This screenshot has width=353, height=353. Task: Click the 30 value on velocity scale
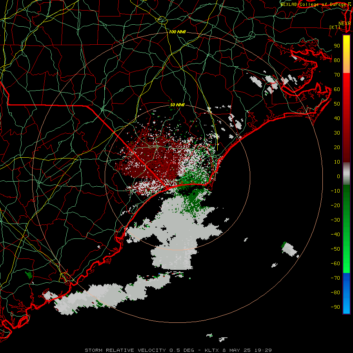pyautogui.click(x=337, y=133)
